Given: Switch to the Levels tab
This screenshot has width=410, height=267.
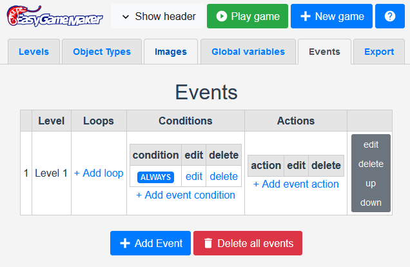Looking at the screenshot, I should click(x=32, y=52).
